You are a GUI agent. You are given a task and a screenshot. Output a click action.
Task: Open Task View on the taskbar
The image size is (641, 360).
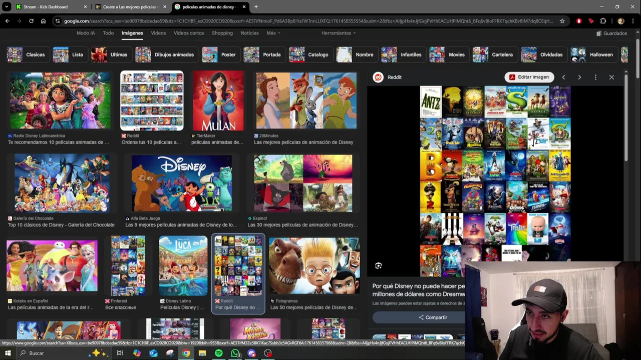click(120, 353)
